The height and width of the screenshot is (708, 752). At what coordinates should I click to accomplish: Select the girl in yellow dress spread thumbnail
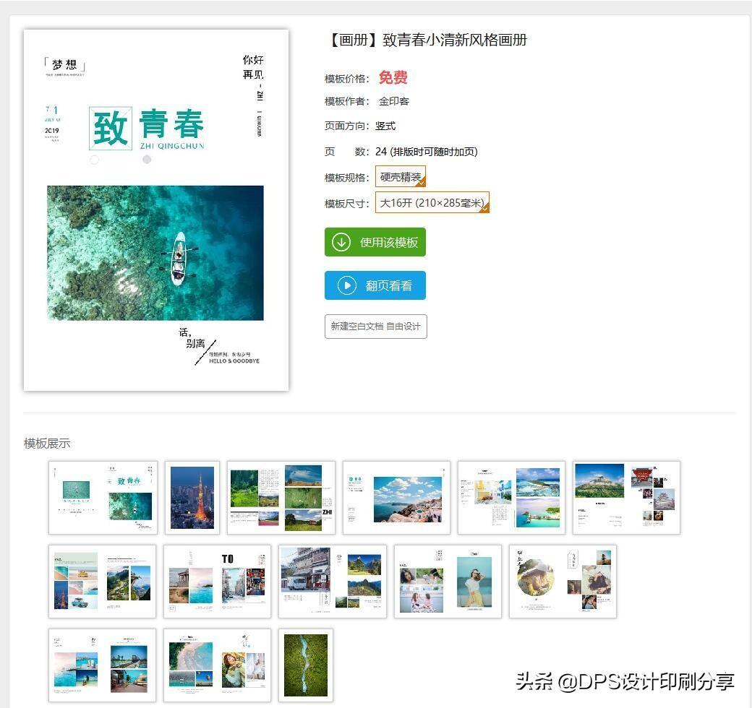448,582
